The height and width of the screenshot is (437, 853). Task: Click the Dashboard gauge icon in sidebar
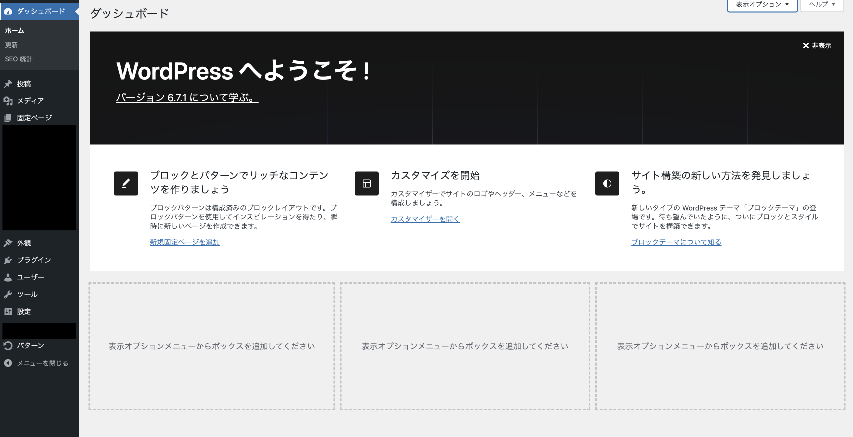point(8,11)
